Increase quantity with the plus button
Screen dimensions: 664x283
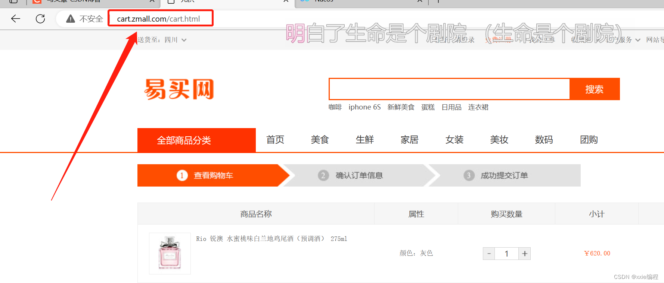[525, 254]
